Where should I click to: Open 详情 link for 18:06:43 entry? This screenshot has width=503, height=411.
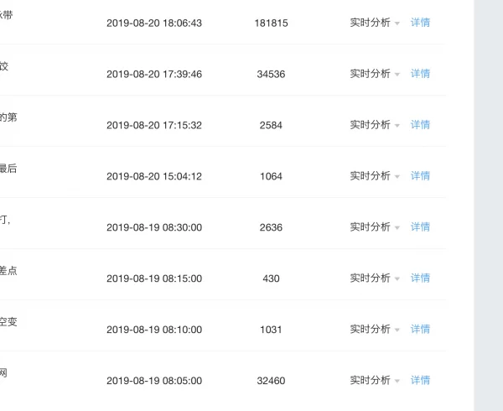pos(420,23)
